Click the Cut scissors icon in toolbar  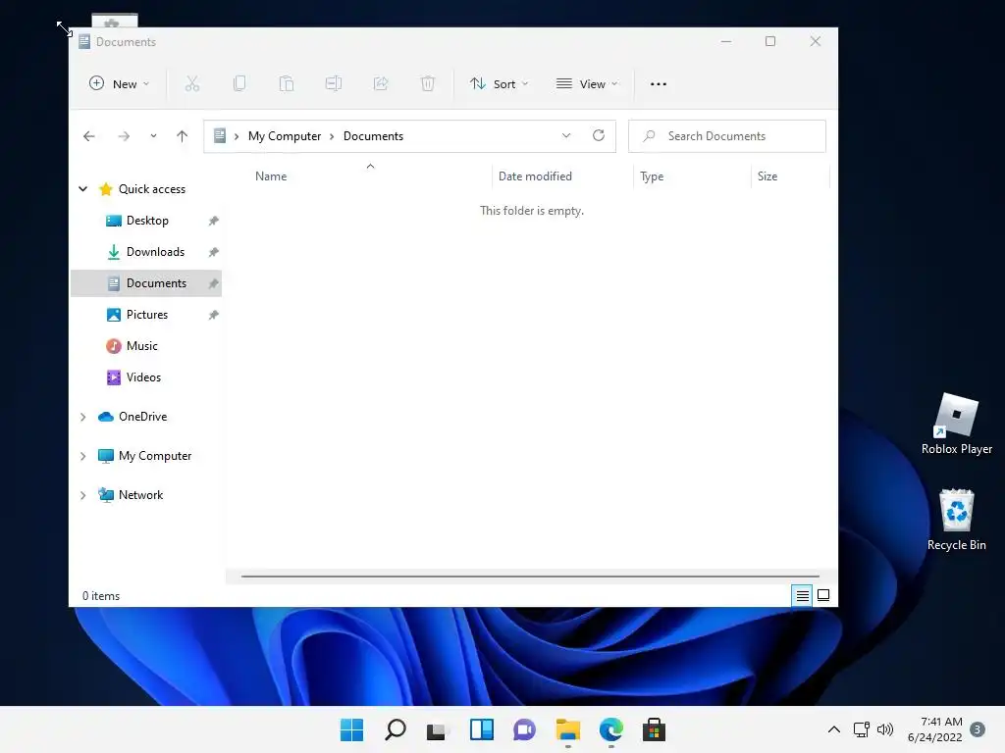pyautogui.click(x=192, y=84)
